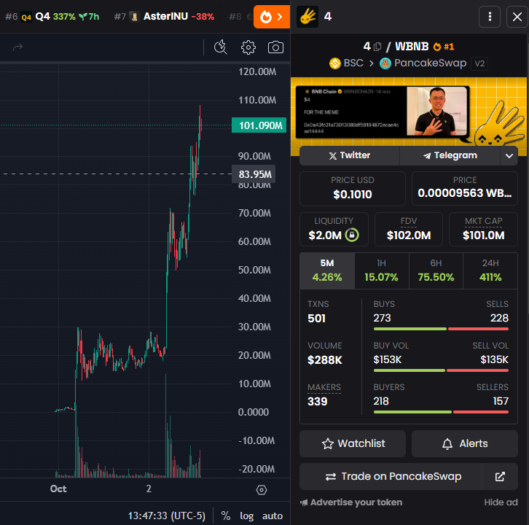
Task: Click the MKT CAP $101.0M box
Action: pyautogui.click(x=483, y=229)
